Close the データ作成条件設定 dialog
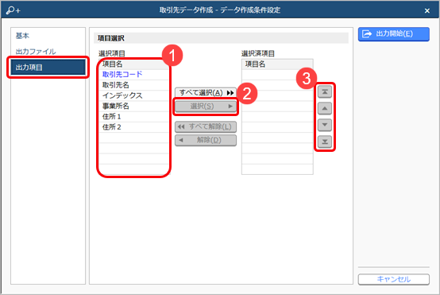This screenshot has width=440, height=295. pyautogui.click(x=427, y=10)
